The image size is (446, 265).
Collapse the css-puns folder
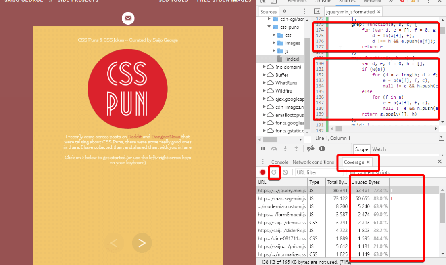tap(269, 27)
